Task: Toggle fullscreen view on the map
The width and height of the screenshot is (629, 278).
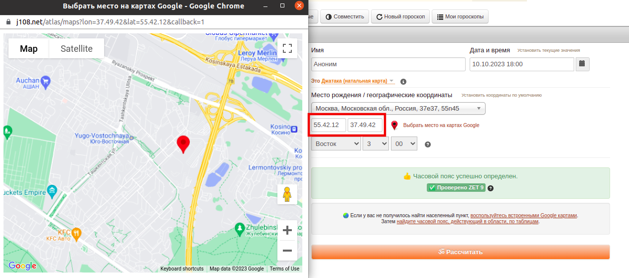Action: pyautogui.click(x=287, y=48)
